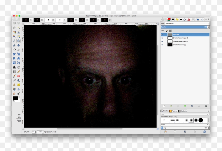The width and height of the screenshot is (222, 151).
Task: Select the Rectangle Select tool
Action: point(14,23)
